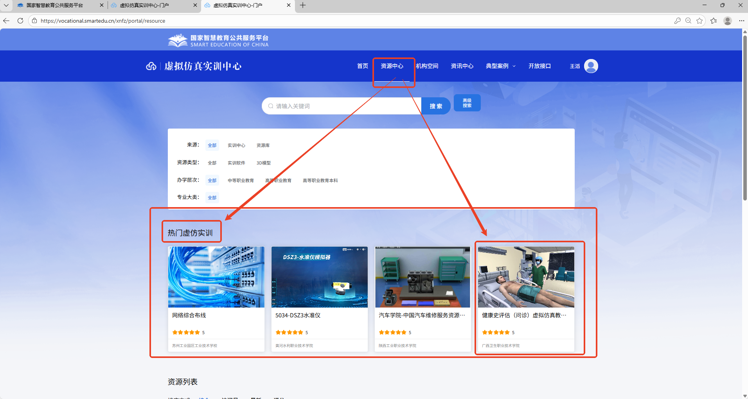Open browser settings three-dot menu

coord(741,21)
